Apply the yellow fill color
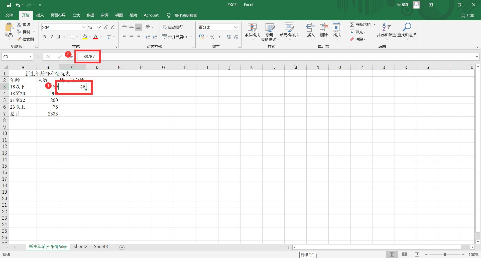 (85, 37)
